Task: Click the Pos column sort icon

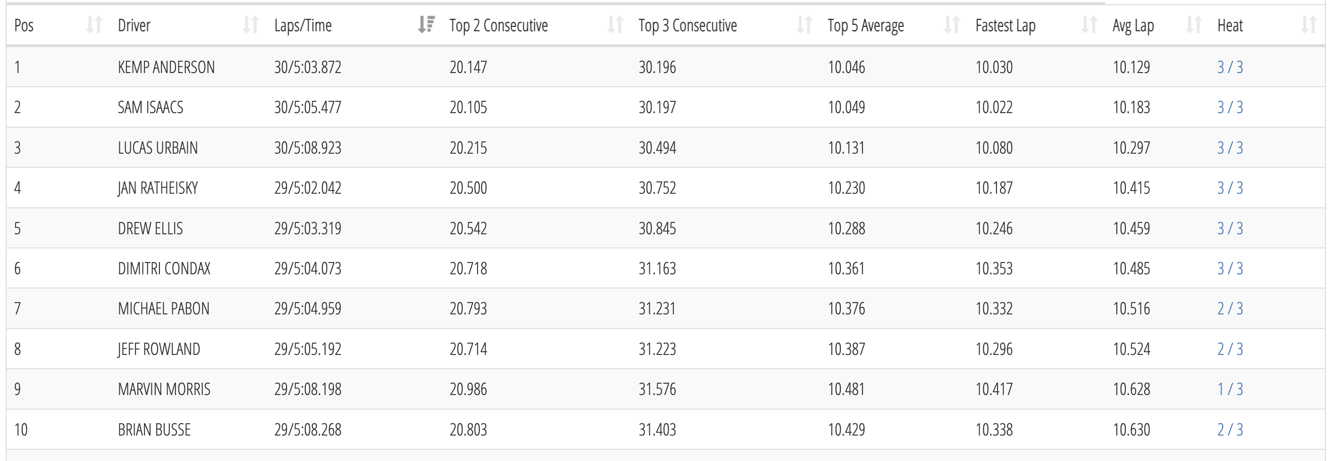Action: click(x=94, y=25)
